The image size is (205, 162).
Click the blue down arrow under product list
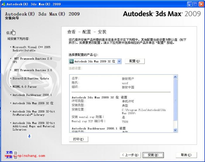tap(29, 136)
